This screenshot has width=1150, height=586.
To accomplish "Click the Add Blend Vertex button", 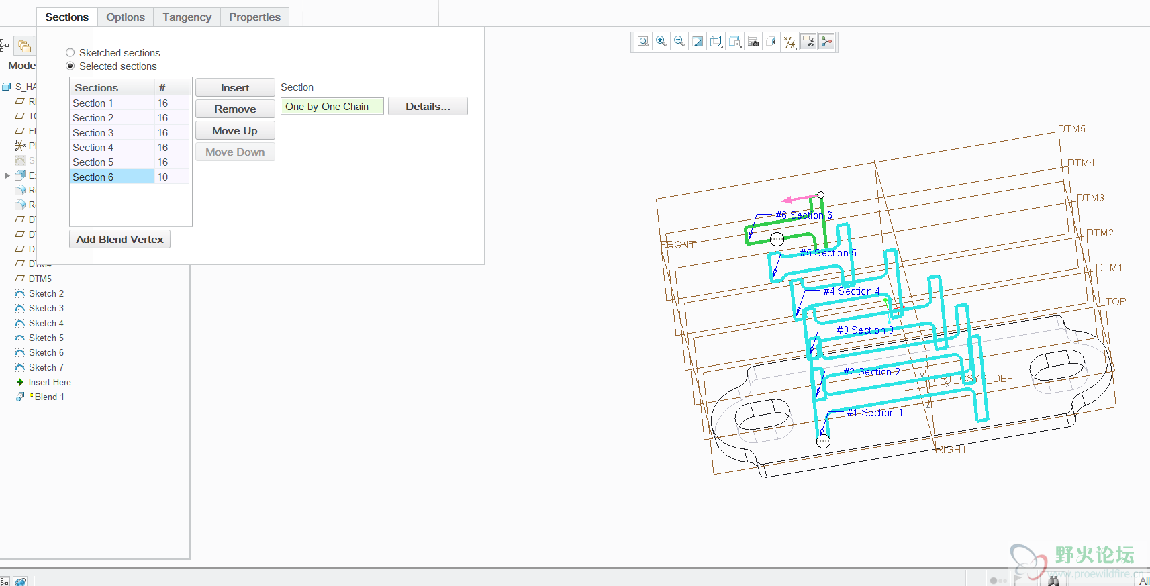I will (x=119, y=239).
